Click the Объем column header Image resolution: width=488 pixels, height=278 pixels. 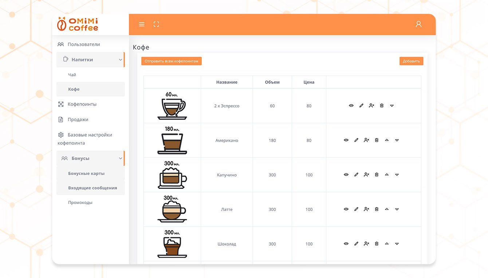click(x=272, y=82)
